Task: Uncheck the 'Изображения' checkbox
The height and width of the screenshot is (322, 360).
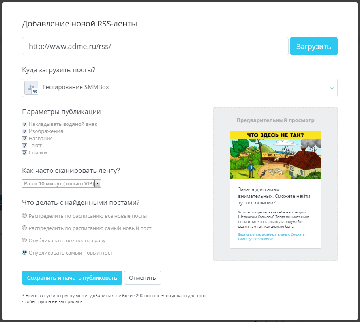Action: (25, 131)
